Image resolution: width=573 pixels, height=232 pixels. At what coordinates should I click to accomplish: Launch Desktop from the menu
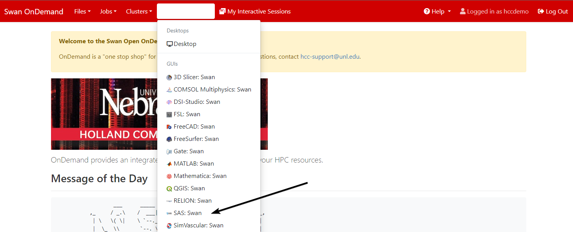(x=209, y=44)
